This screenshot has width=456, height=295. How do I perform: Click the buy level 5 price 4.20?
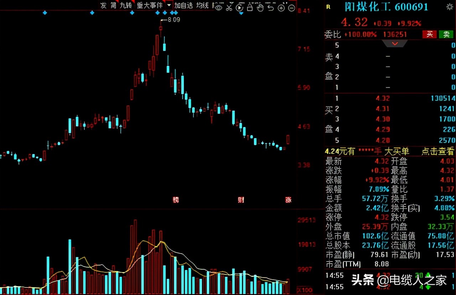(x=383, y=140)
